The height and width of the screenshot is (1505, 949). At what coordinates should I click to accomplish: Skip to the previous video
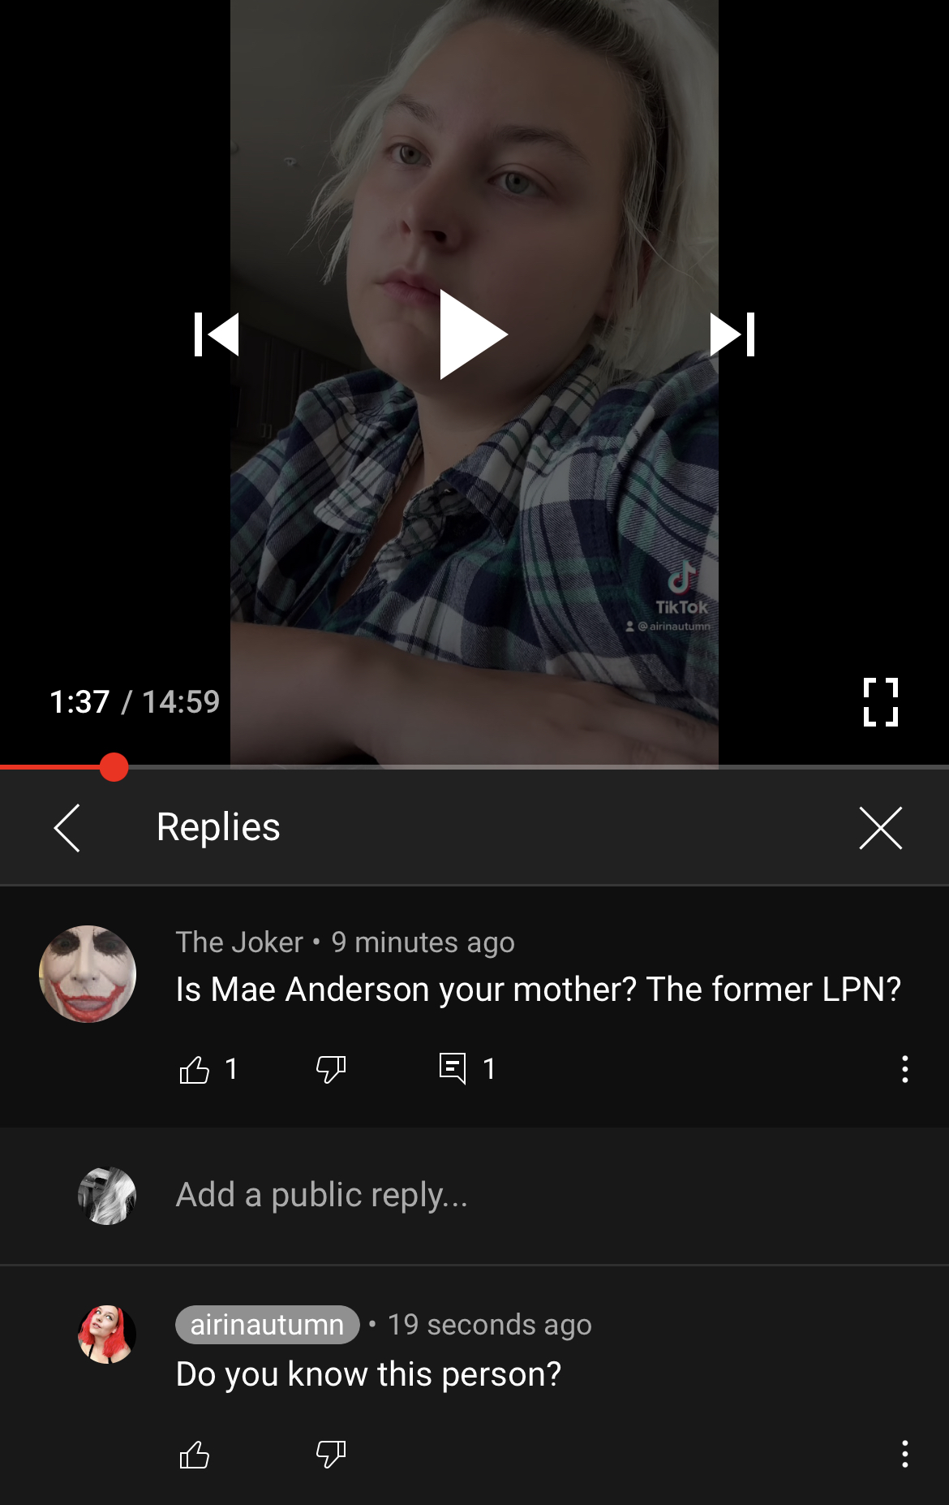tap(217, 334)
